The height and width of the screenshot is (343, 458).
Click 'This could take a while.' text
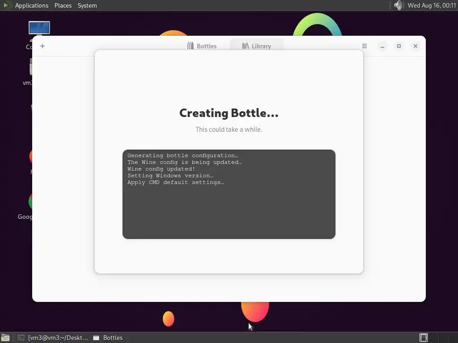pyautogui.click(x=229, y=130)
